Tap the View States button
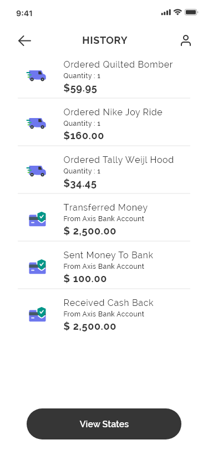Viewport: 208px width, 450px height. (x=104, y=424)
